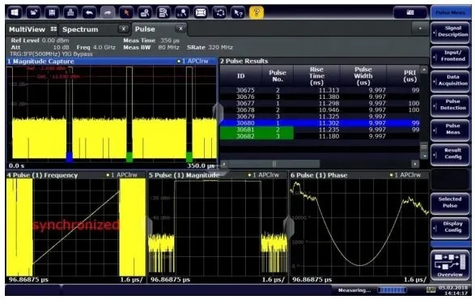Open the Signal Description softkey
Image resolution: width=475 pixels, height=304 pixels.
point(450,32)
